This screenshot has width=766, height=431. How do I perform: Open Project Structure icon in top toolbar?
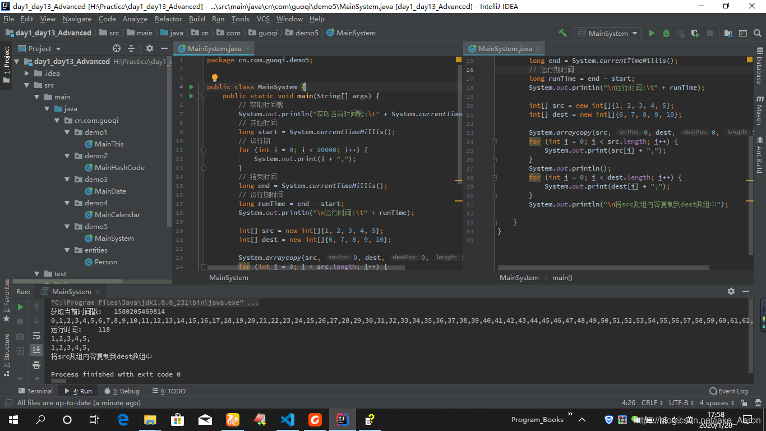[x=728, y=33]
